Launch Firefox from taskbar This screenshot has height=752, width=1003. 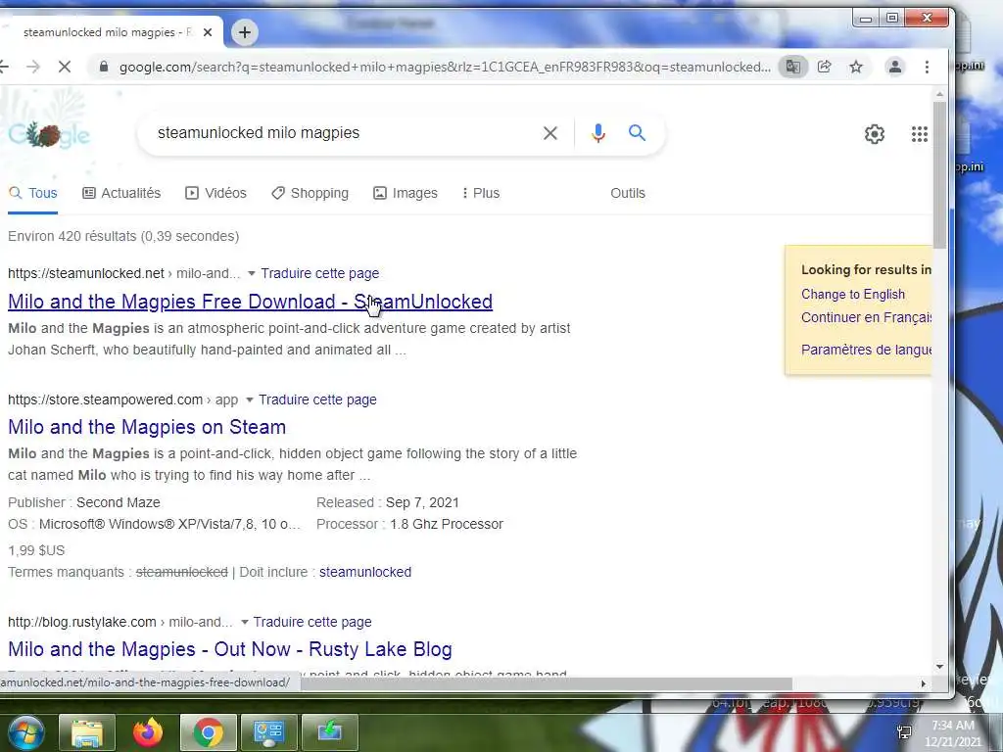coord(148,732)
